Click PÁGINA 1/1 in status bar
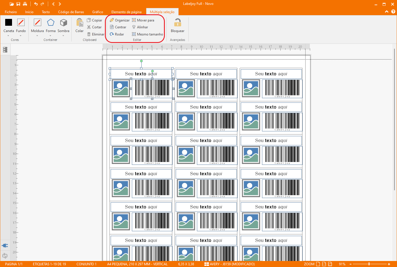This screenshot has width=397, height=267. pos(14,264)
